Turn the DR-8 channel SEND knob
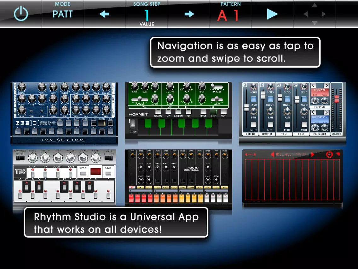Image resolution: width=358 pixels, height=269 pixels. [x=304, y=87]
